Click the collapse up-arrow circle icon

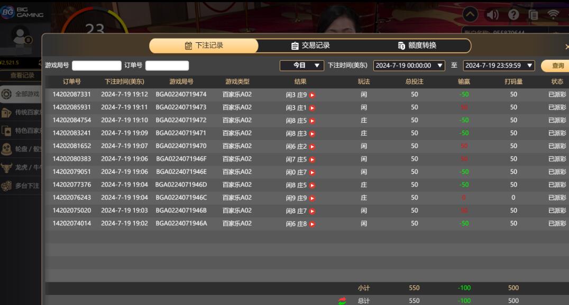[x=470, y=15]
